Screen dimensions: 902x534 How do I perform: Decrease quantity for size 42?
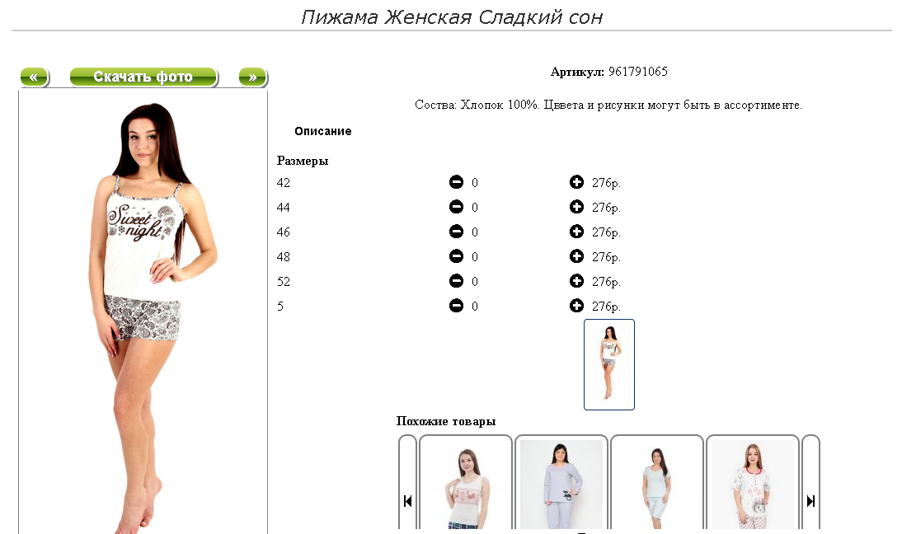[456, 182]
